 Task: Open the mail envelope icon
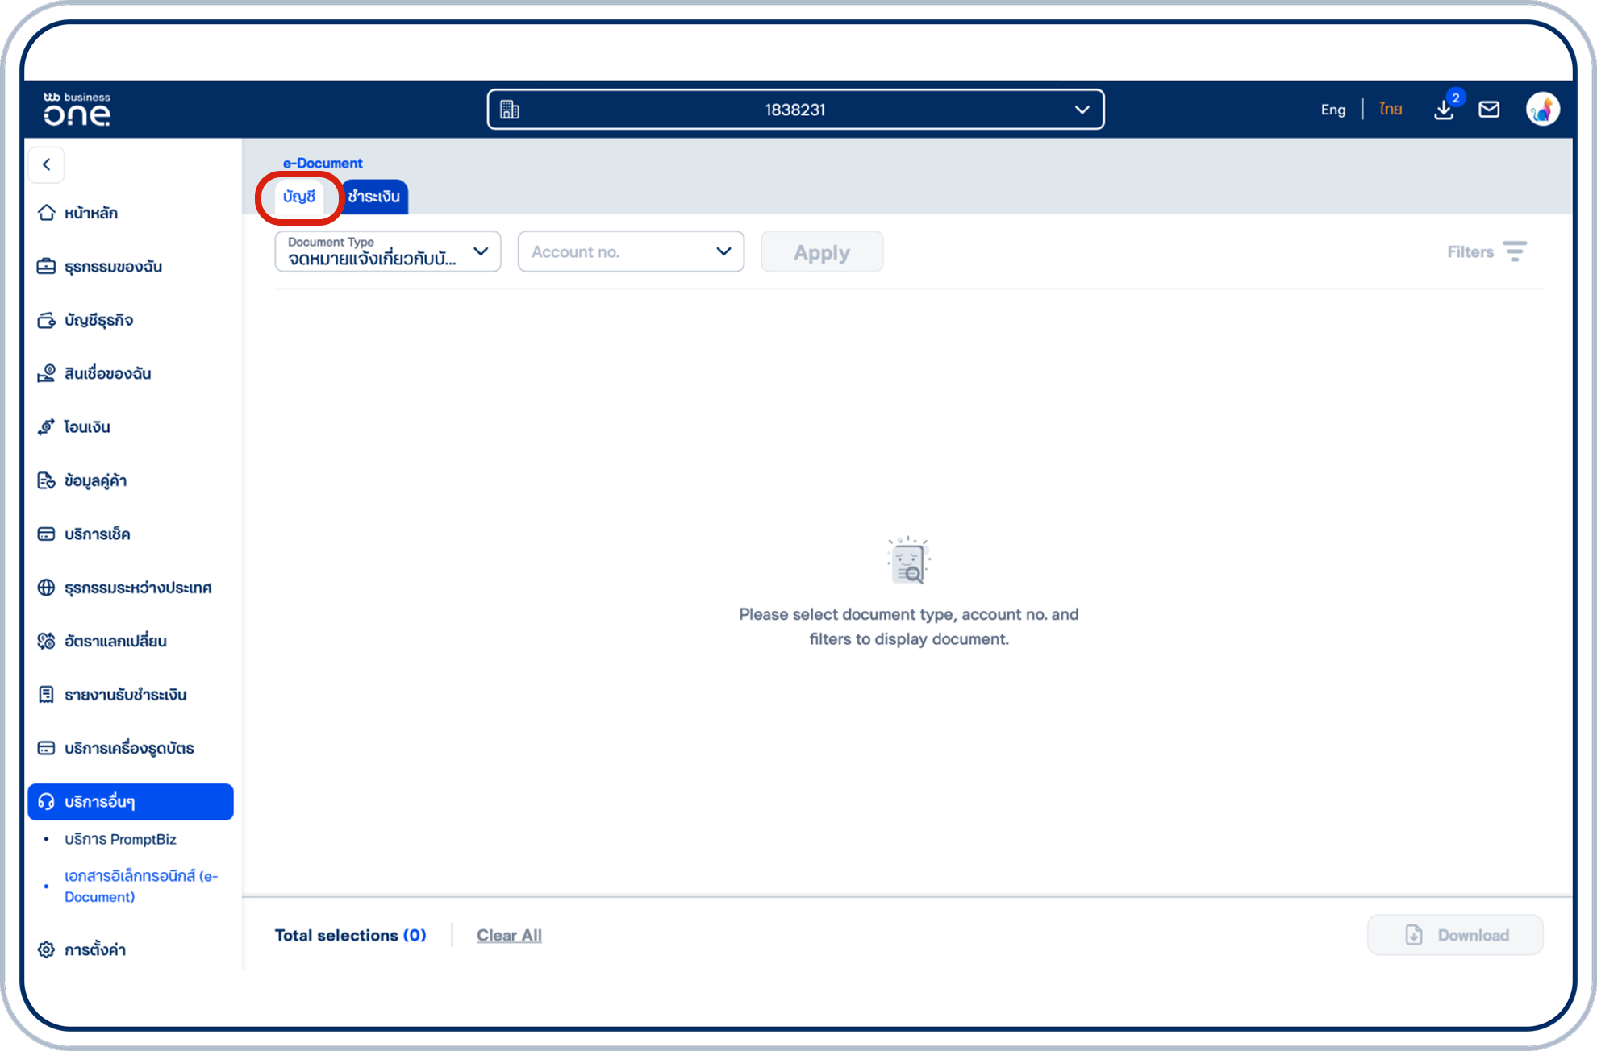[1489, 109]
